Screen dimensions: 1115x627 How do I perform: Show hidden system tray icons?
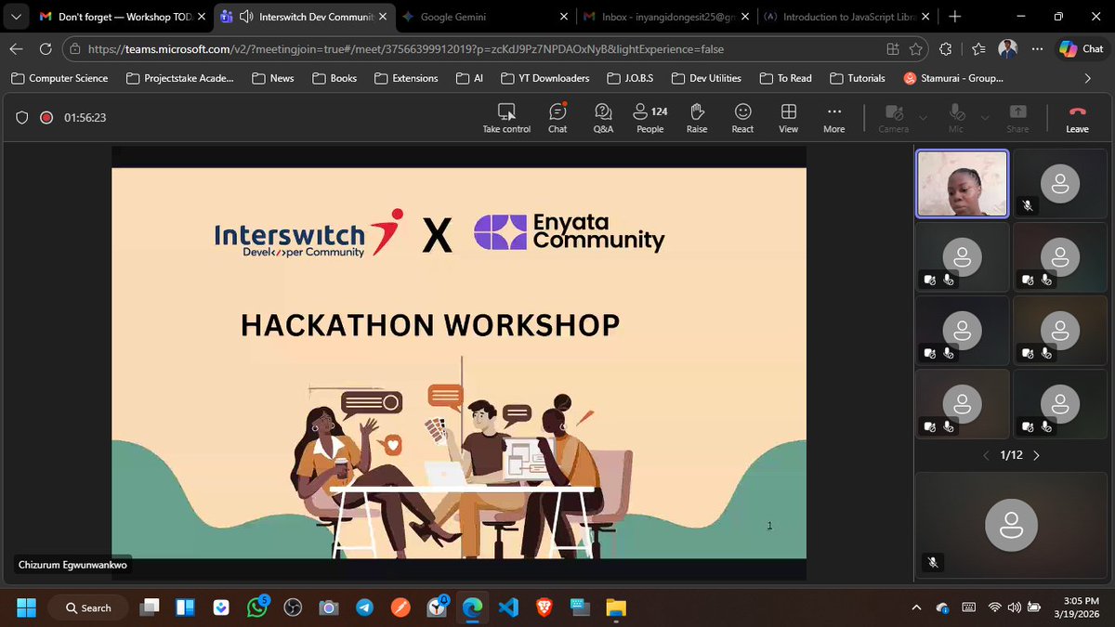(917, 607)
